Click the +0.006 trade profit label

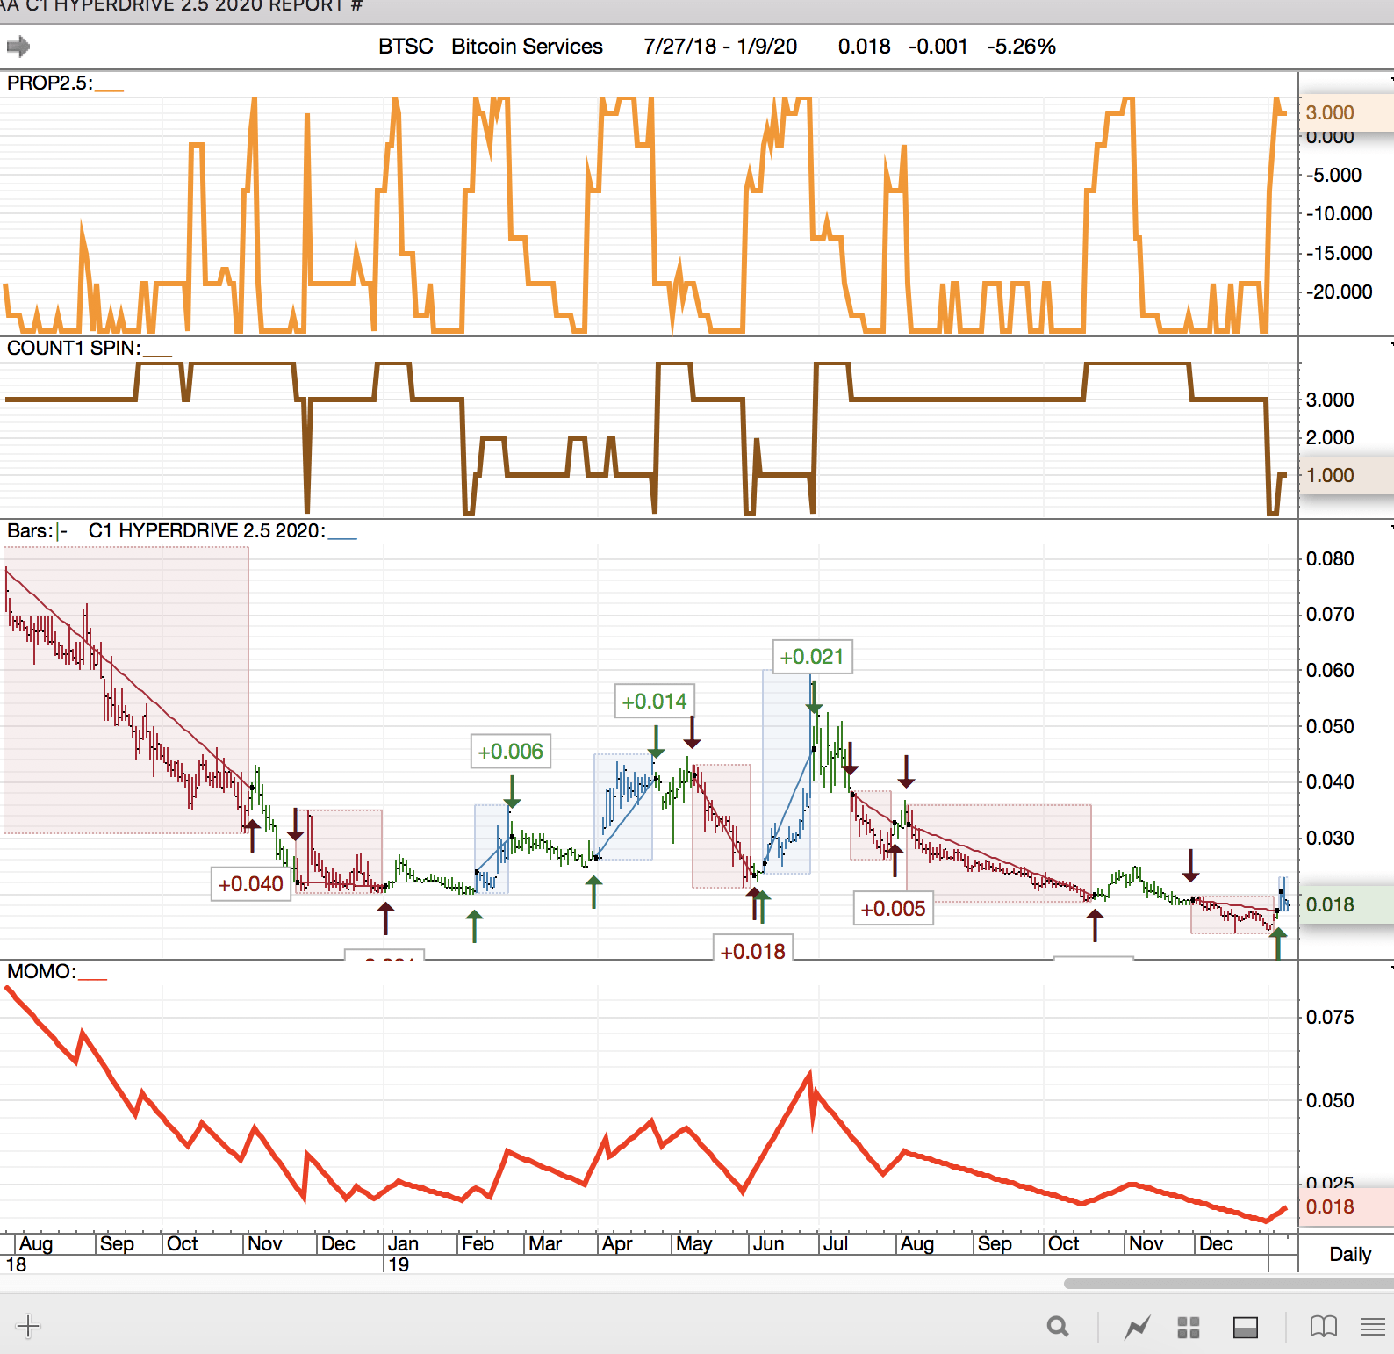click(x=511, y=752)
